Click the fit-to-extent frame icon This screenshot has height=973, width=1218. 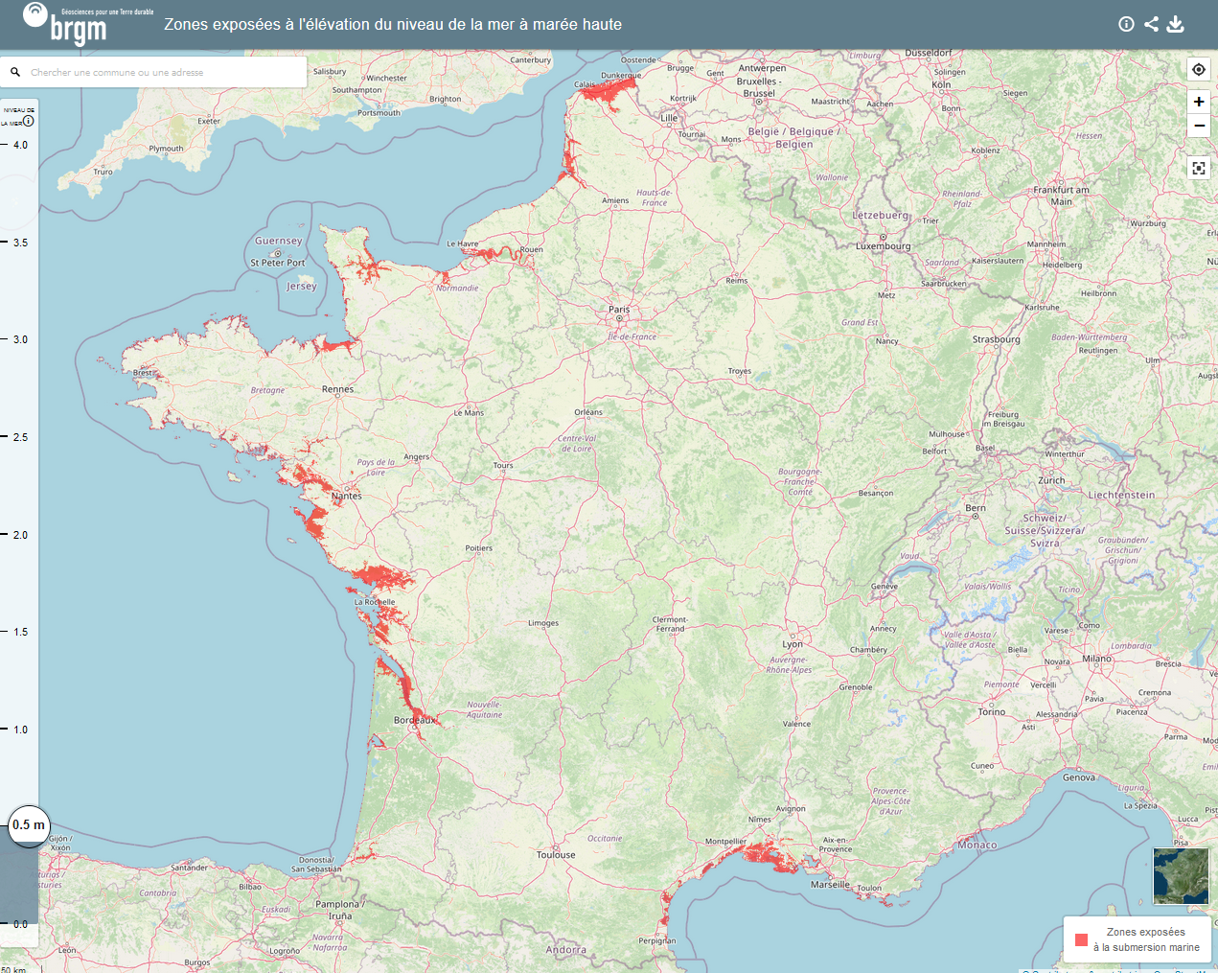pos(1199,168)
